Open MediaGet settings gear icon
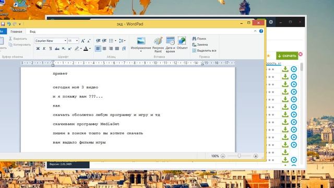 click(271, 22)
